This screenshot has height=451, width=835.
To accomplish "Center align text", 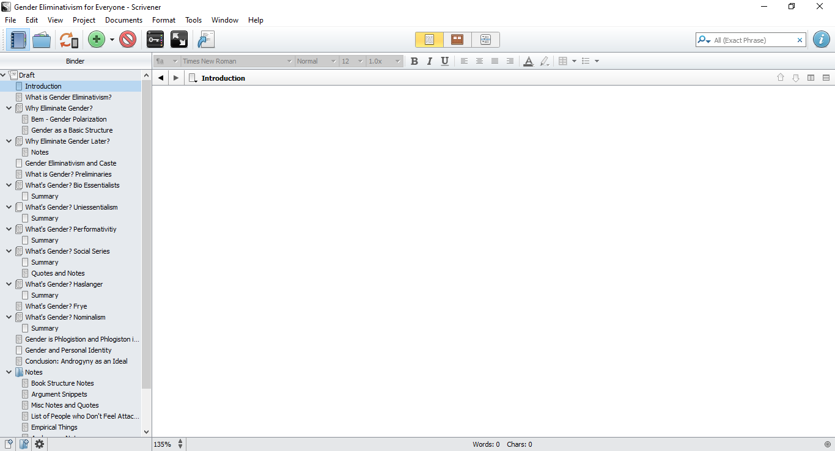I will tap(479, 61).
